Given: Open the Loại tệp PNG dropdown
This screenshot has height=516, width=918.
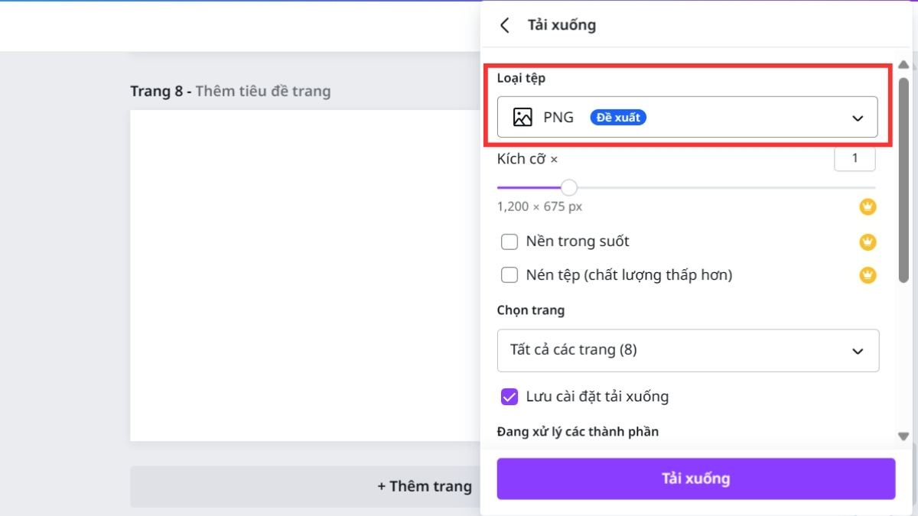Looking at the screenshot, I should 687,117.
